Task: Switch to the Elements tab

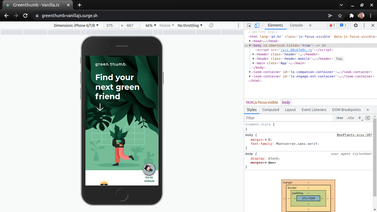Action: tap(275, 25)
